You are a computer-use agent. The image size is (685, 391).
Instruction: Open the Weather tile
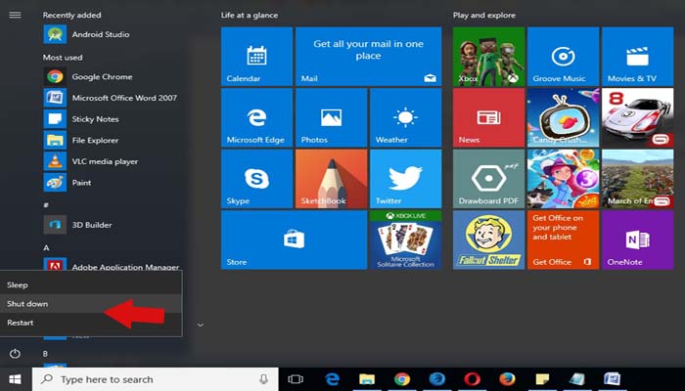coord(405,117)
